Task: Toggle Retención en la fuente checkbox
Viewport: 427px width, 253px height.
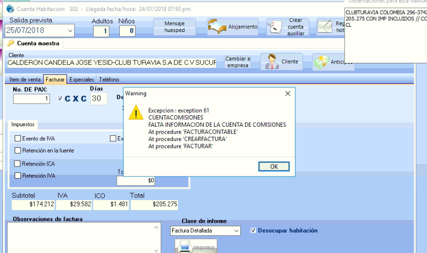Action: coord(18,151)
